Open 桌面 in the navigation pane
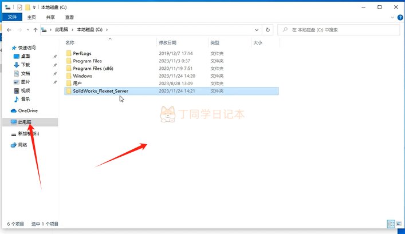The height and width of the screenshot is (234, 405). coord(25,56)
